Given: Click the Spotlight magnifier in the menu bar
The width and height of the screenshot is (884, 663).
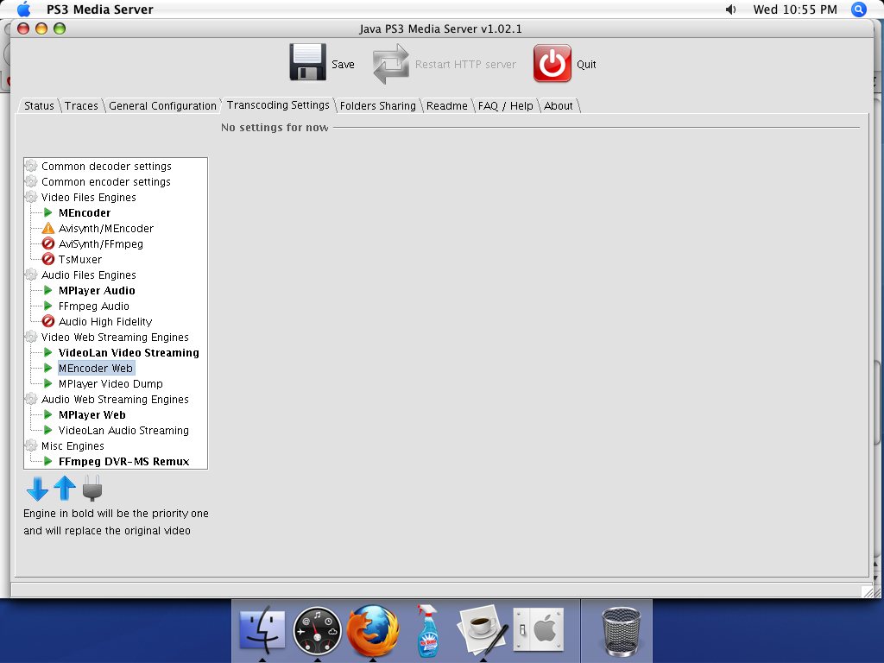Looking at the screenshot, I should tap(859, 9).
